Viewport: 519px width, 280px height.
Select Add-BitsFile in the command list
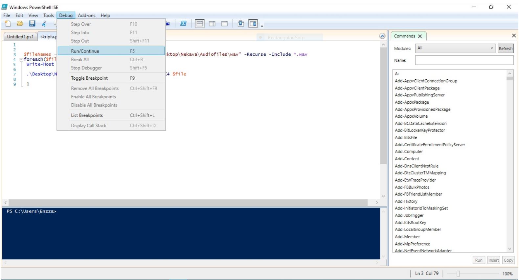coord(406,138)
